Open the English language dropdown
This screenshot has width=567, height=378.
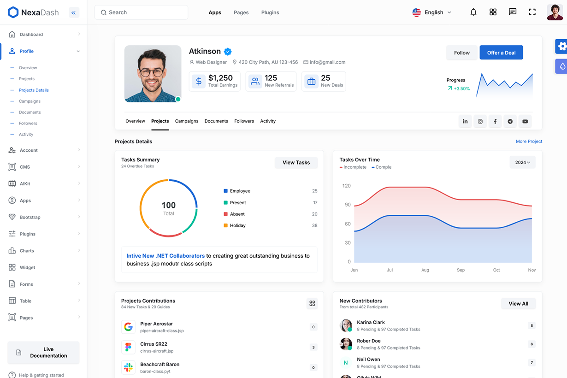coord(432,12)
